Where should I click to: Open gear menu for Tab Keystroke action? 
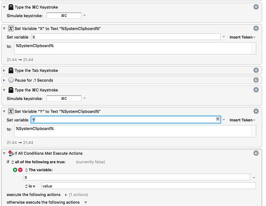pyautogui.click(x=256, y=70)
